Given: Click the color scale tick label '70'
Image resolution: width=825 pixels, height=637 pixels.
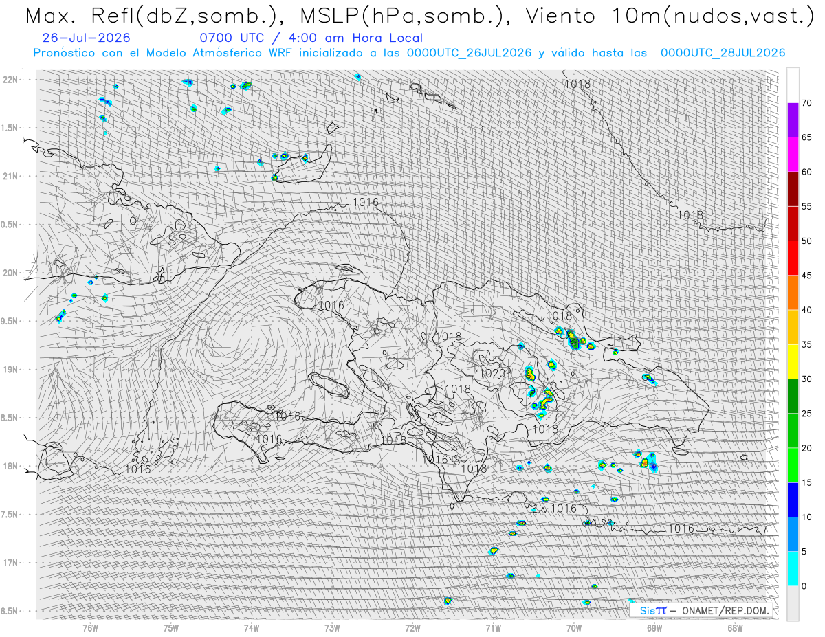Looking at the screenshot, I should pos(807,103).
